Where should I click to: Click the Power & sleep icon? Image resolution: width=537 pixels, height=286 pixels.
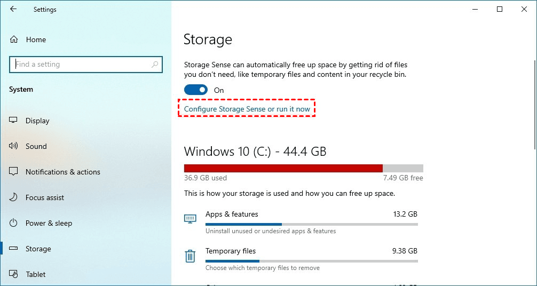14,223
